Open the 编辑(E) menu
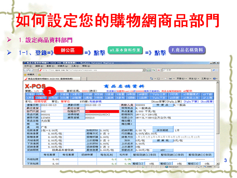The image size is (237, 178). tap(39, 66)
